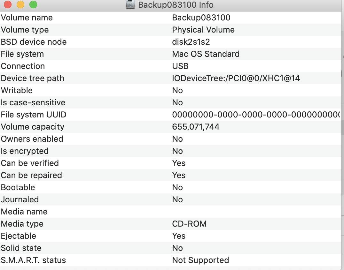Select the File system UUID value
Screen dimensions: 344x270
pyautogui.click(x=256, y=115)
